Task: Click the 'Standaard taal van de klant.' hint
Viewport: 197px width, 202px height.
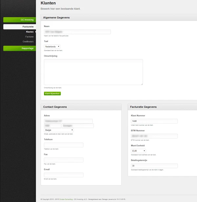Action: coord(53,50)
